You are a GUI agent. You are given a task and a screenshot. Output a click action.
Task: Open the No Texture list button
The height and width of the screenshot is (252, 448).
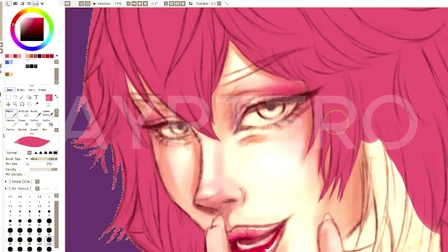pyautogui.click(x=37, y=189)
